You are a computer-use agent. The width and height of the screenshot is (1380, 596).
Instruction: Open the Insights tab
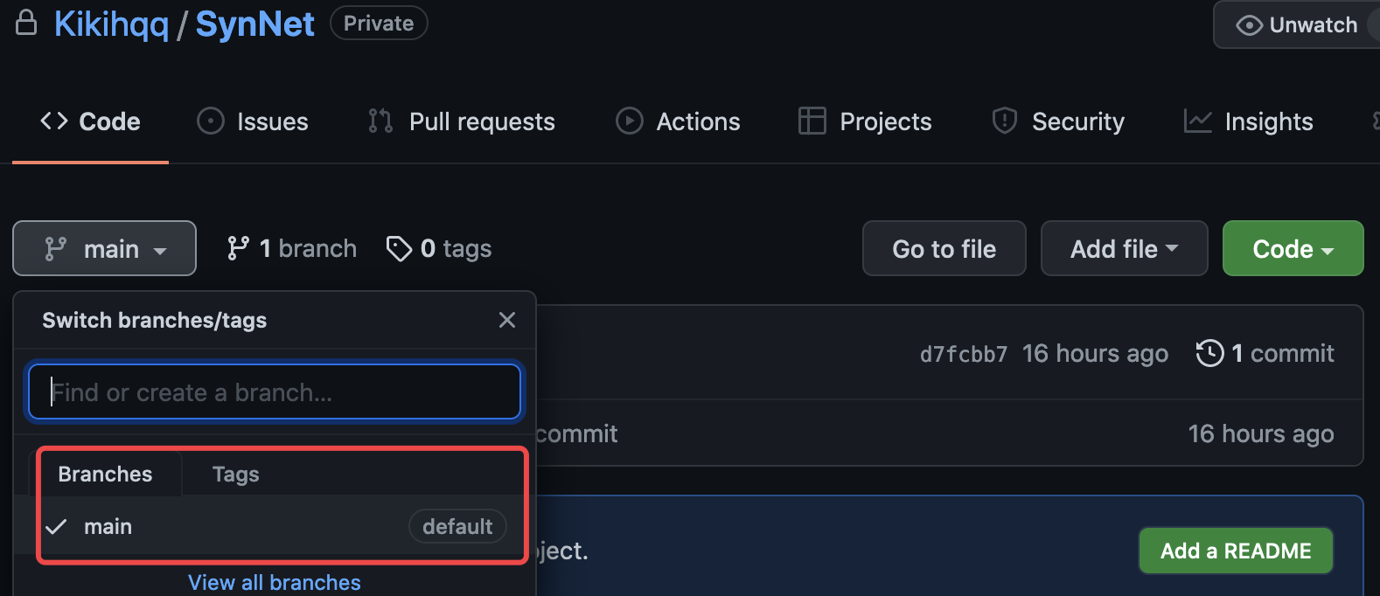point(1248,121)
